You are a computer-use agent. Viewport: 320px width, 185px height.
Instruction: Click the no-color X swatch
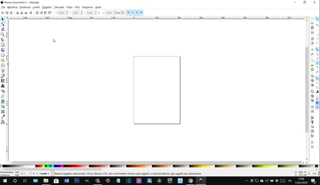[x=1, y=166]
